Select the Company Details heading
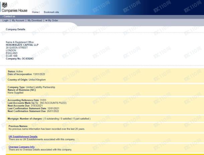 (15, 29)
